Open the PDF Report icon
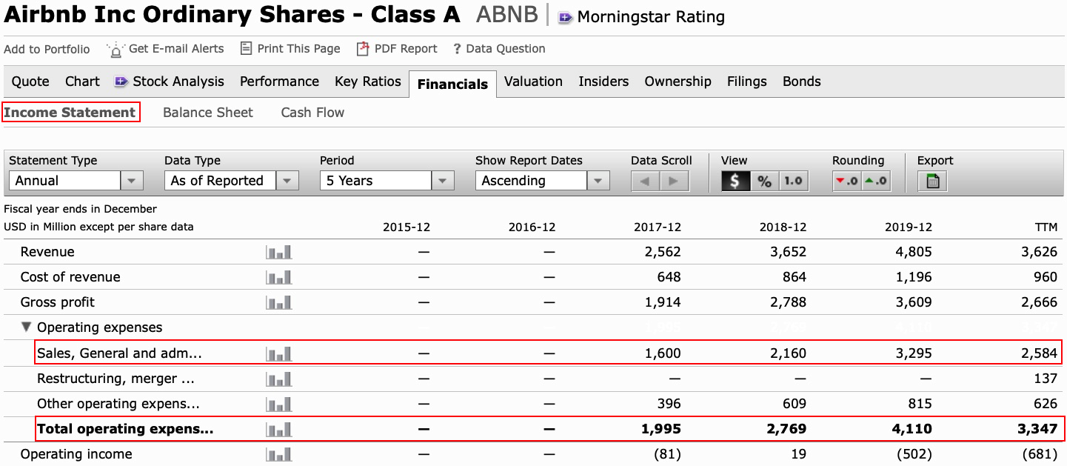The image size is (1067, 466). pyautogui.click(x=363, y=49)
